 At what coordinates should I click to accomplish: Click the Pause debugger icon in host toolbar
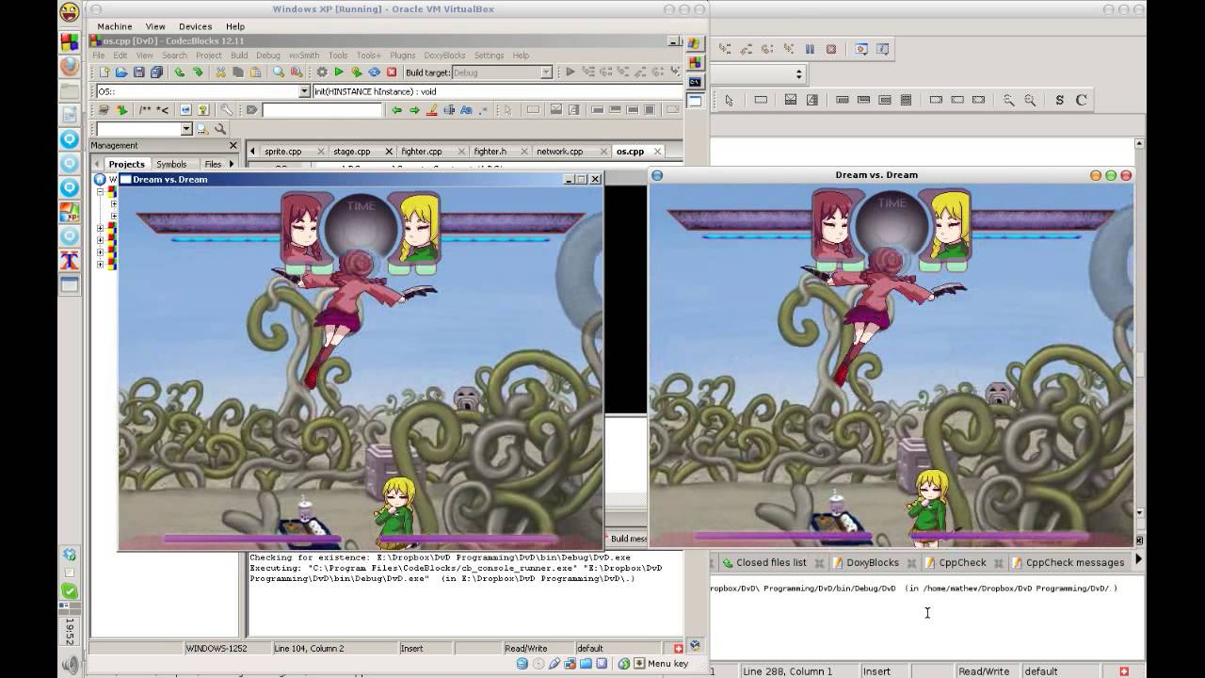click(810, 49)
